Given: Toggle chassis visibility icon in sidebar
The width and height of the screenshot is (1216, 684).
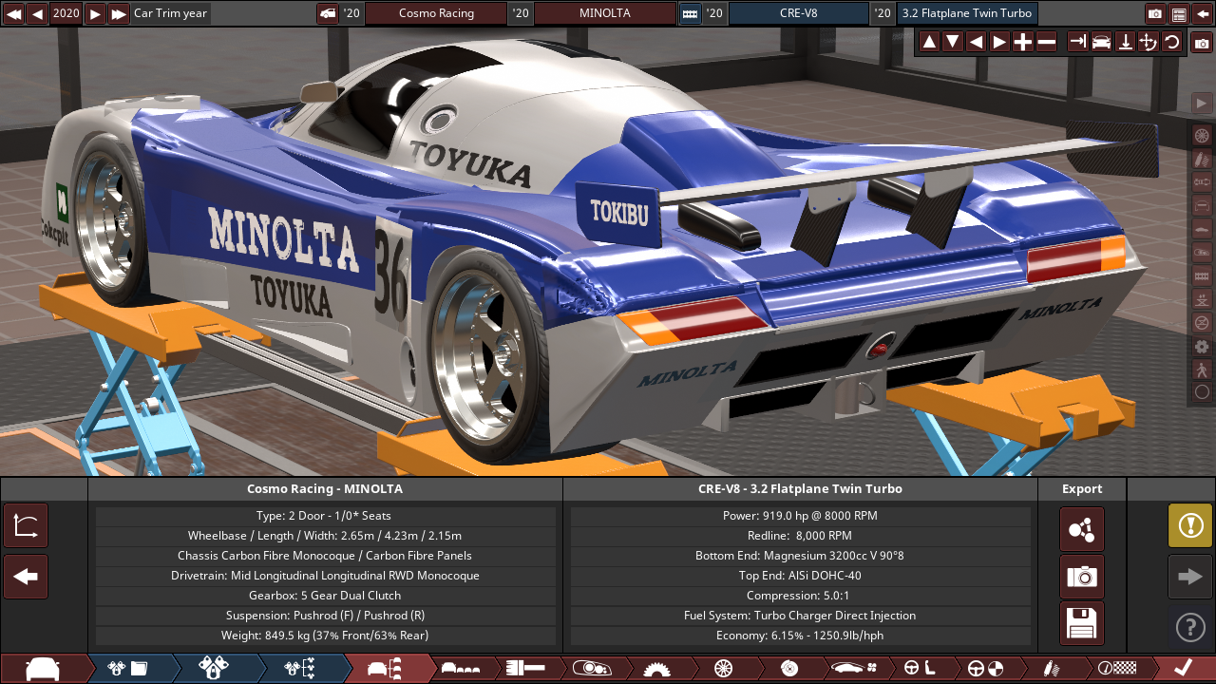Looking at the screenshot, I should tap(1202, 205).
